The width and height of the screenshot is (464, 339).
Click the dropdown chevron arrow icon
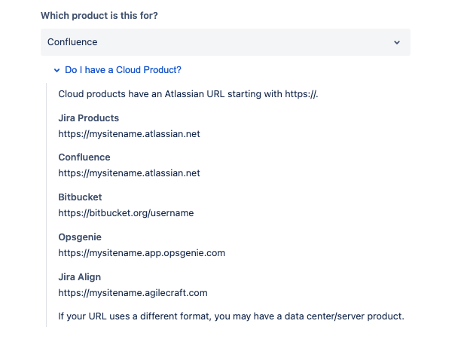[397, 42]
